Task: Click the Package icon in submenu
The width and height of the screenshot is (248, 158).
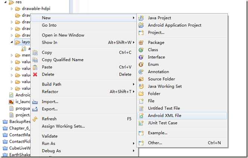Action: (141, 42)
